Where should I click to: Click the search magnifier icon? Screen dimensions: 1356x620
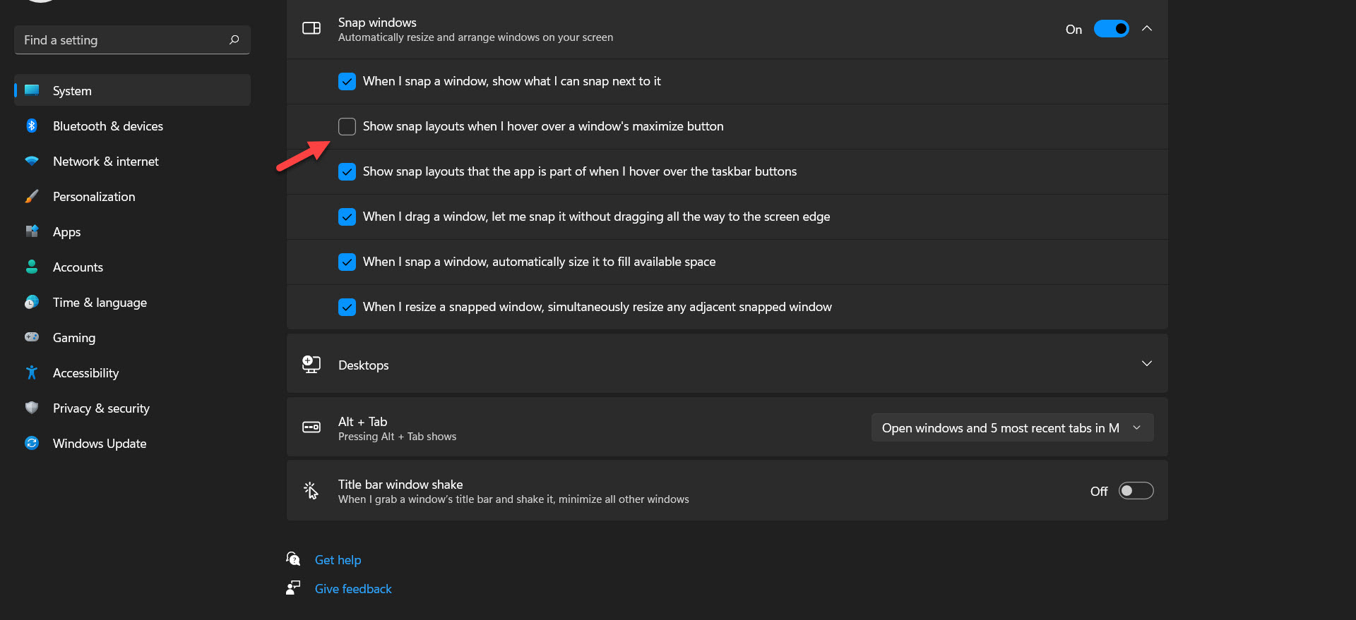pyautogui.click(x=234, y=40)
